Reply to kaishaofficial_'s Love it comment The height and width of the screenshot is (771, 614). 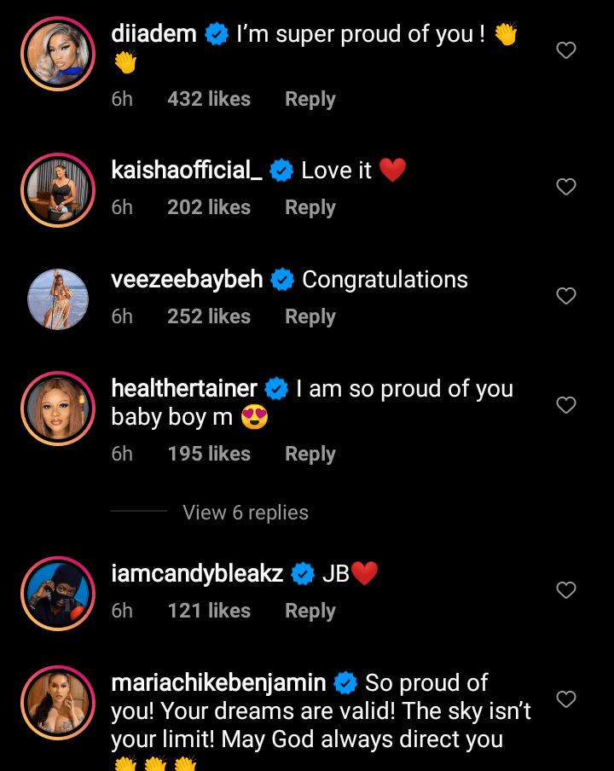pos(310,207)
